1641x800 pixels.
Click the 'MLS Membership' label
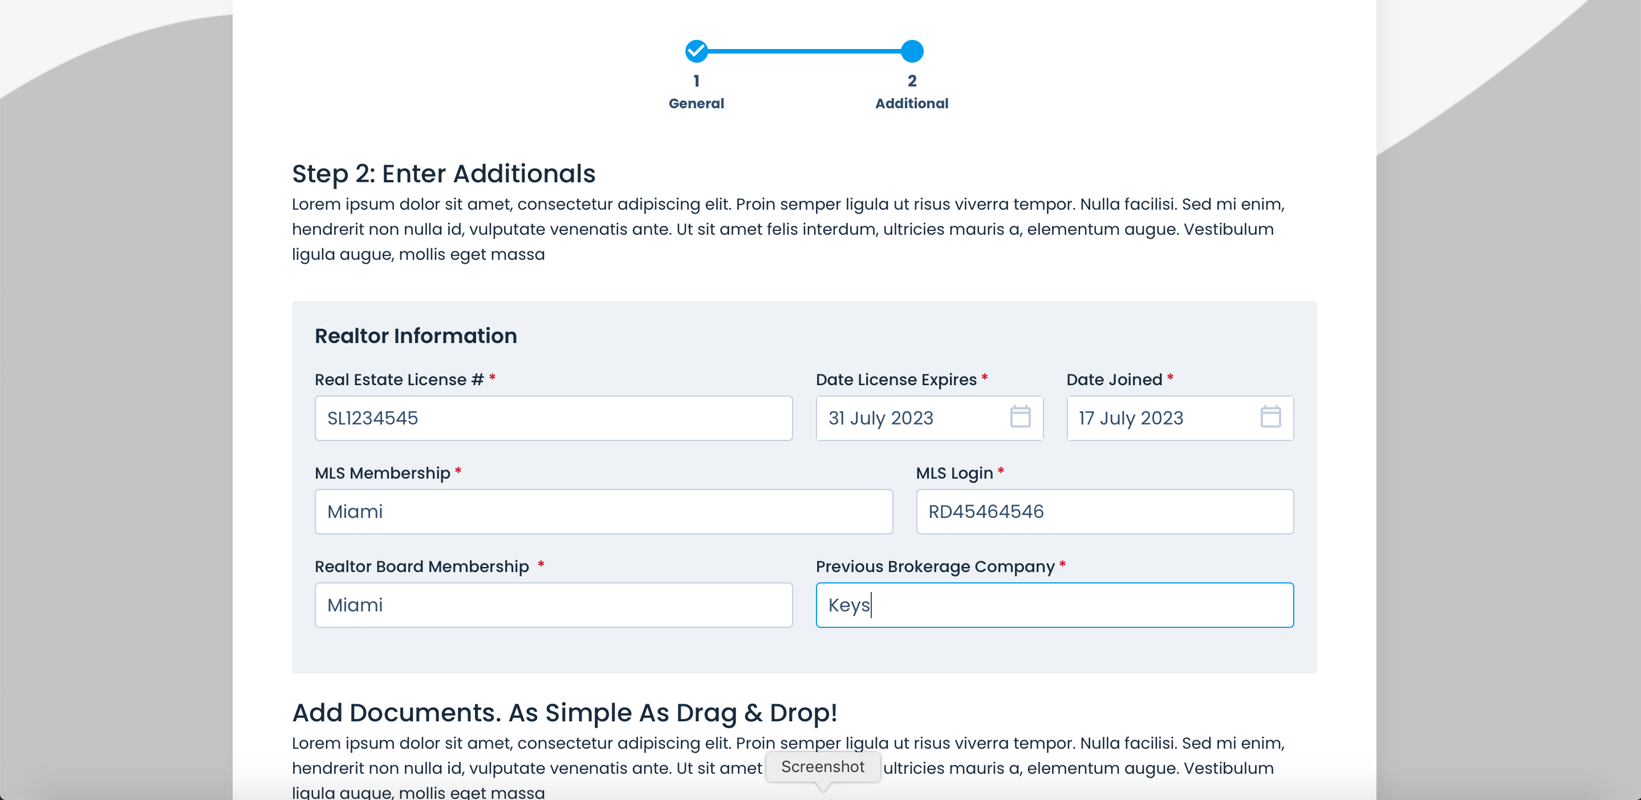[382, 473]
